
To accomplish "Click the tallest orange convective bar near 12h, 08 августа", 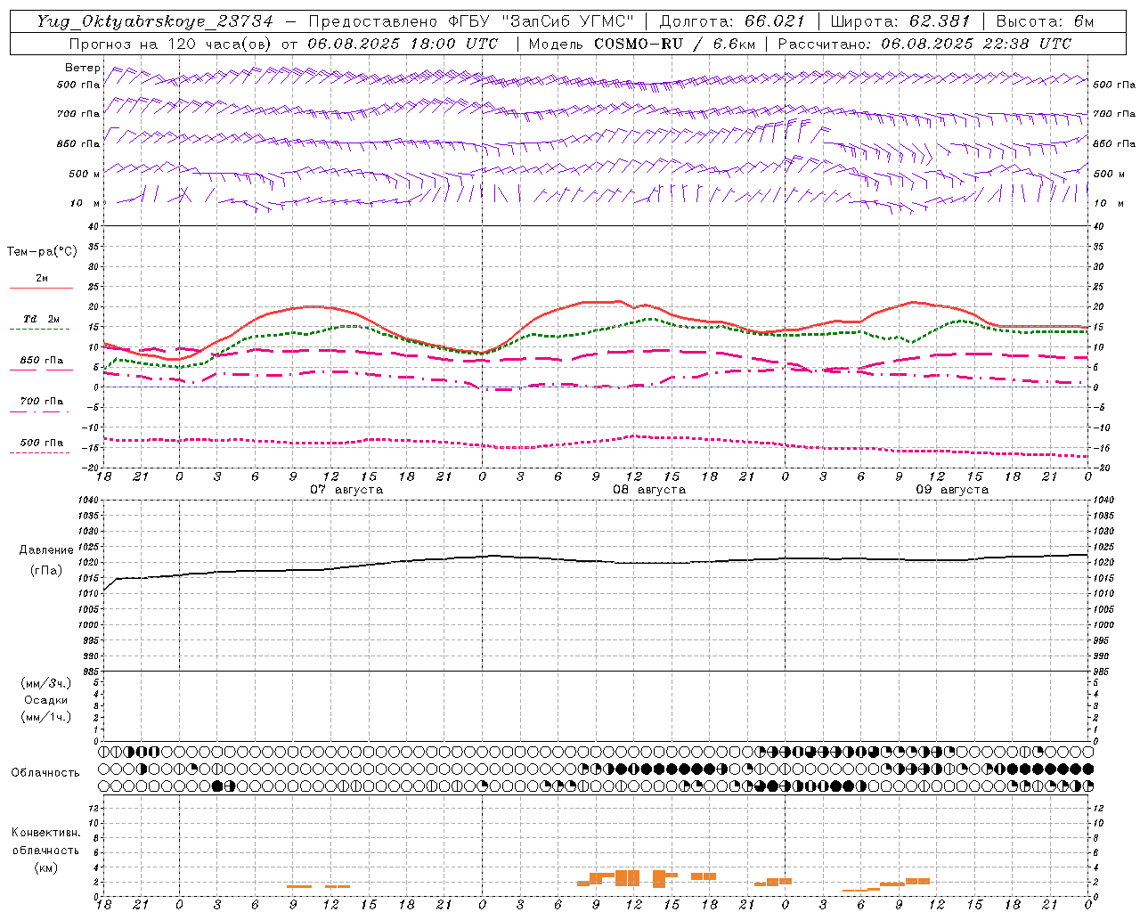I will (x=659, y=879).
